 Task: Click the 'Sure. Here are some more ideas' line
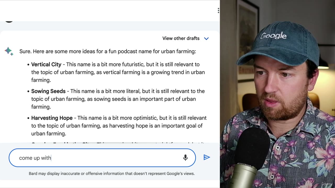(108, 51)
